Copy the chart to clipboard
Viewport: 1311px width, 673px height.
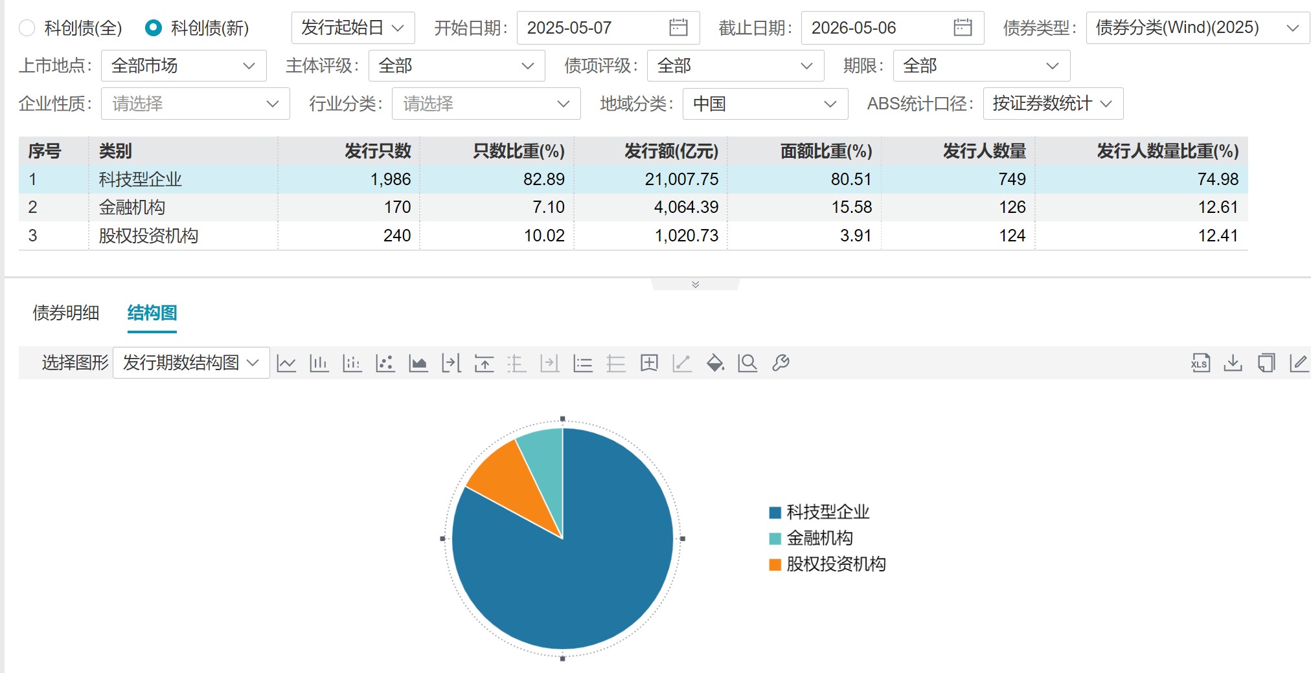1266,363
